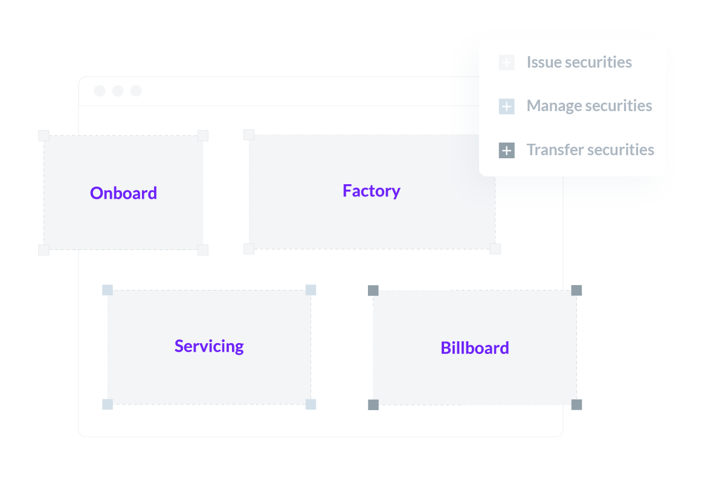Click Servicing box top-left blue handle
Image resolution: width=725 pixels, height=482 pixels.
pyautogui.click(x=108, y=290)
